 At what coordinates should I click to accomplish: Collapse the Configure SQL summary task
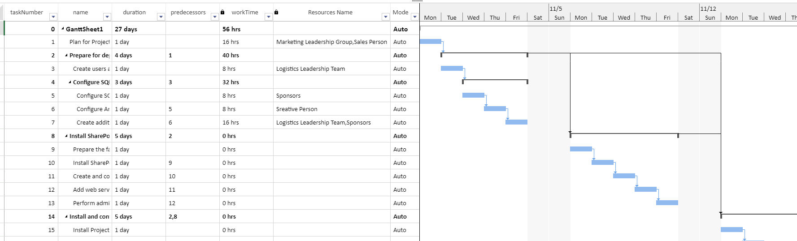(x=70, y=82)
